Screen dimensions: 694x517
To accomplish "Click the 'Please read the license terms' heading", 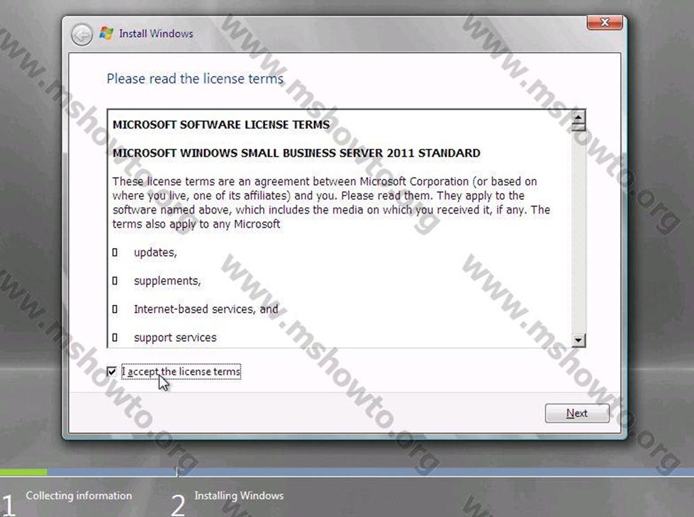I will coord(195,79).
